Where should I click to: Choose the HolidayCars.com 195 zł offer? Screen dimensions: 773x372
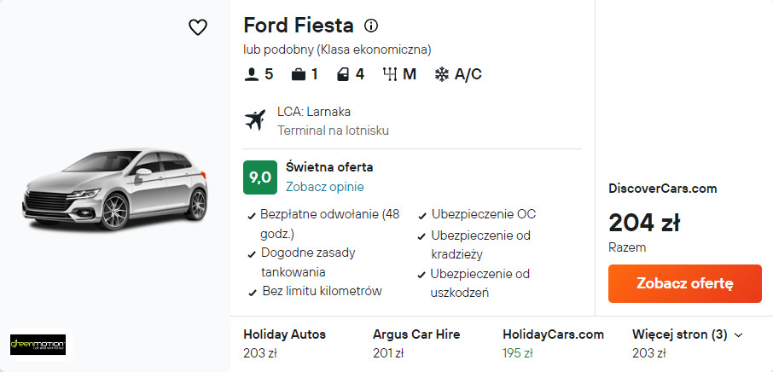point(553,343)
